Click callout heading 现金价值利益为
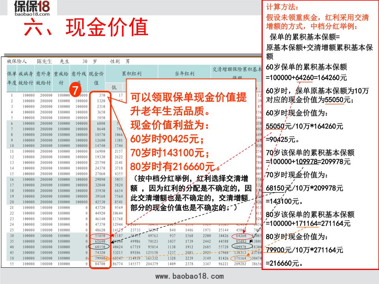Image resolution: width=379 pixels, height=284 pixels. tap(170, 125)
